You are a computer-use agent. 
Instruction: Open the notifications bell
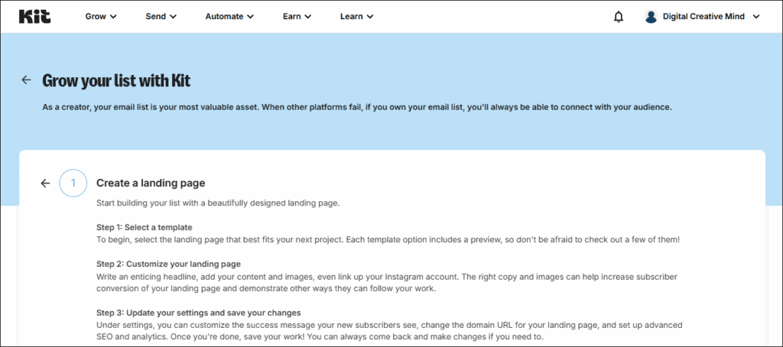(x=618, y=17)
